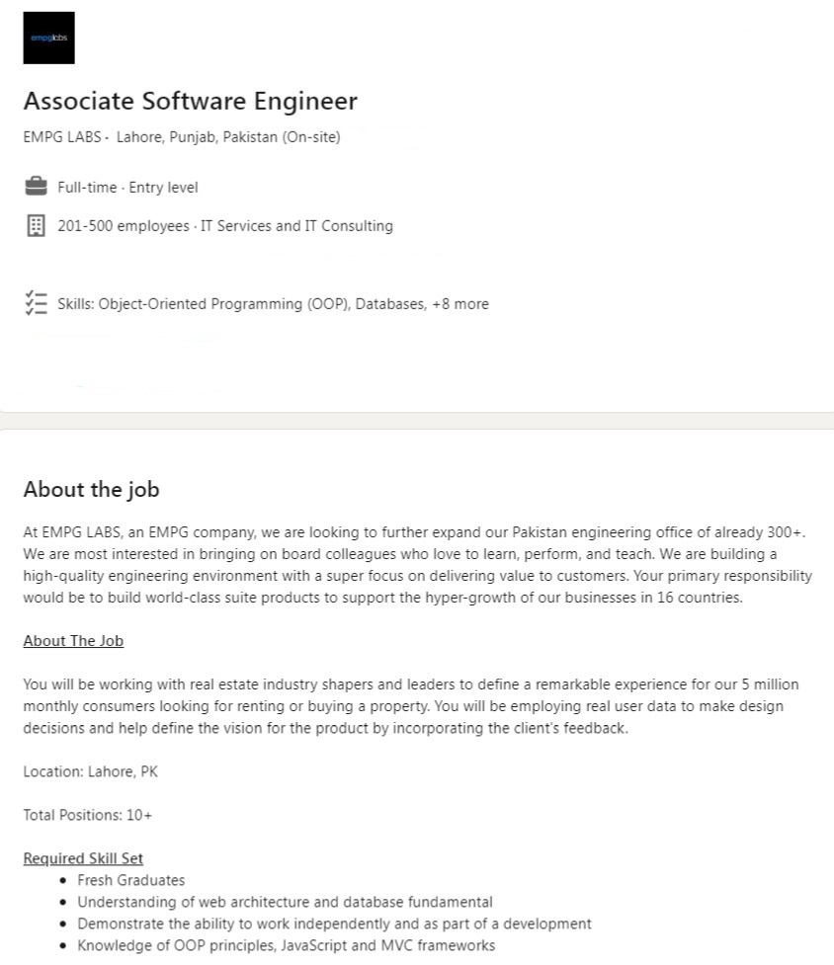The image size is (834, 965).
Task: Click the briefcase job-type icon
Action: 36,187
